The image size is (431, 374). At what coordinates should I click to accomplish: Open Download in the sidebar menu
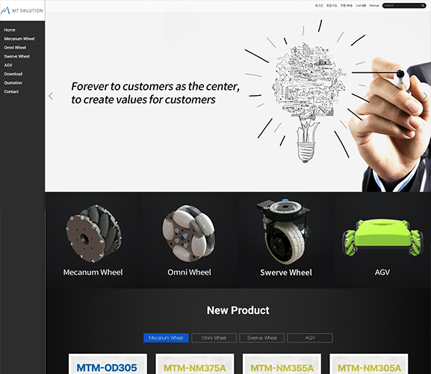13,74
